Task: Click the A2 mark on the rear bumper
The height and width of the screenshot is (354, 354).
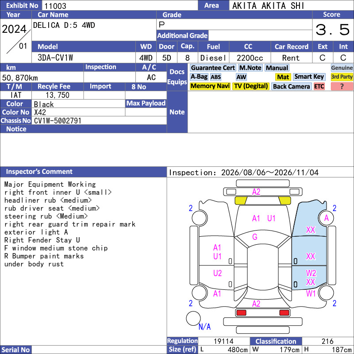Action: click(256, 304)
